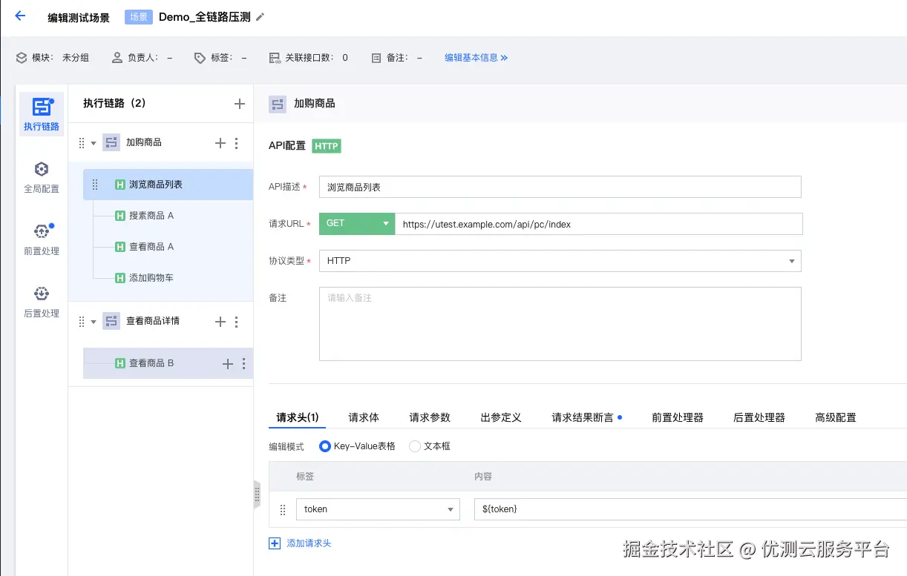Screen dimensions: 907x576
Task: Switch to the 出参定义 tab
Action: click(501, 417)
